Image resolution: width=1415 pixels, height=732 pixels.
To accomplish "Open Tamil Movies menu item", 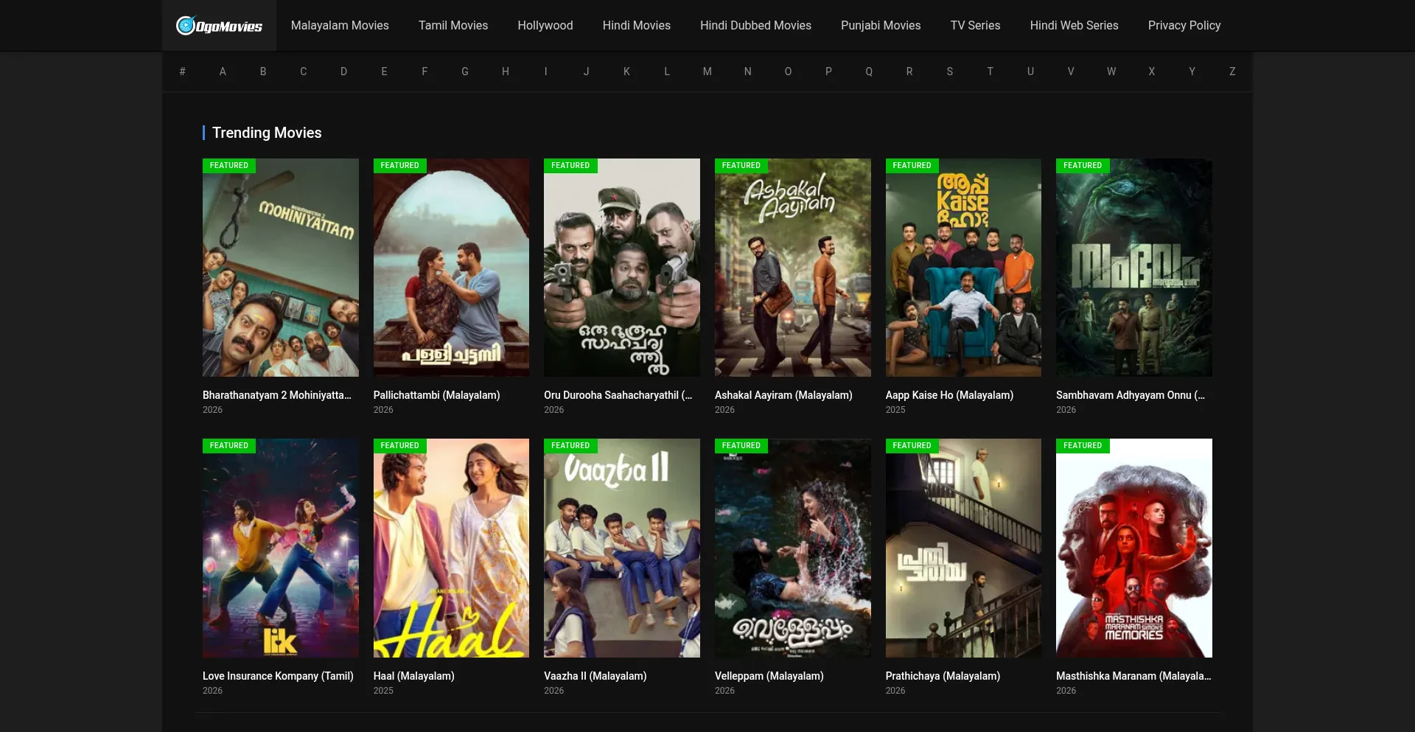I will (453, 25).
